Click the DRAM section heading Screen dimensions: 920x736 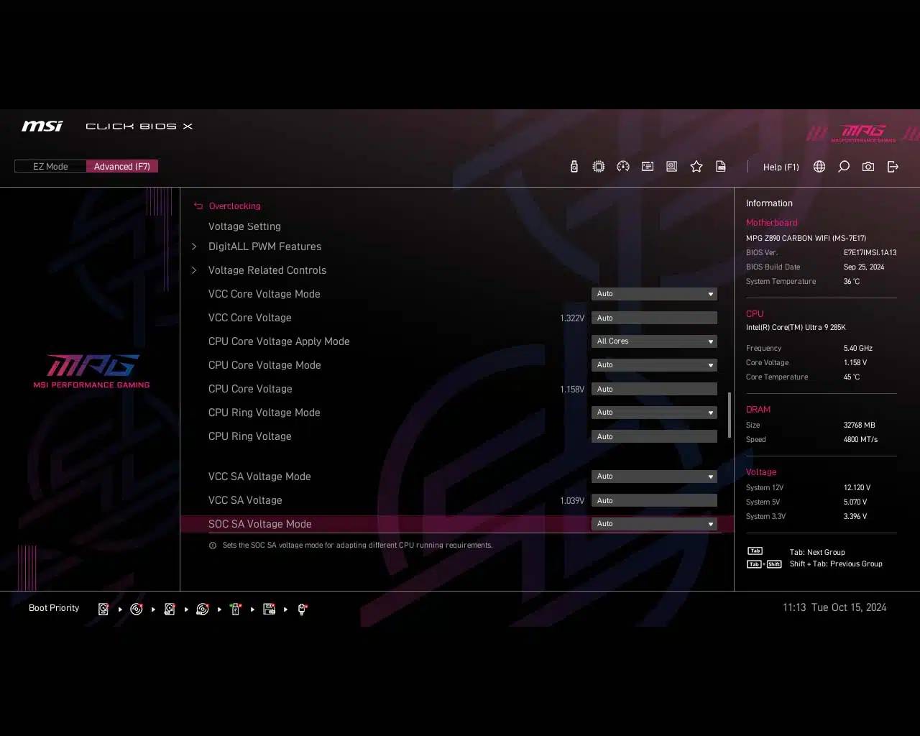(758, 410)
